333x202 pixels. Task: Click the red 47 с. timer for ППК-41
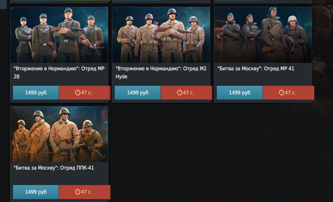85,192
